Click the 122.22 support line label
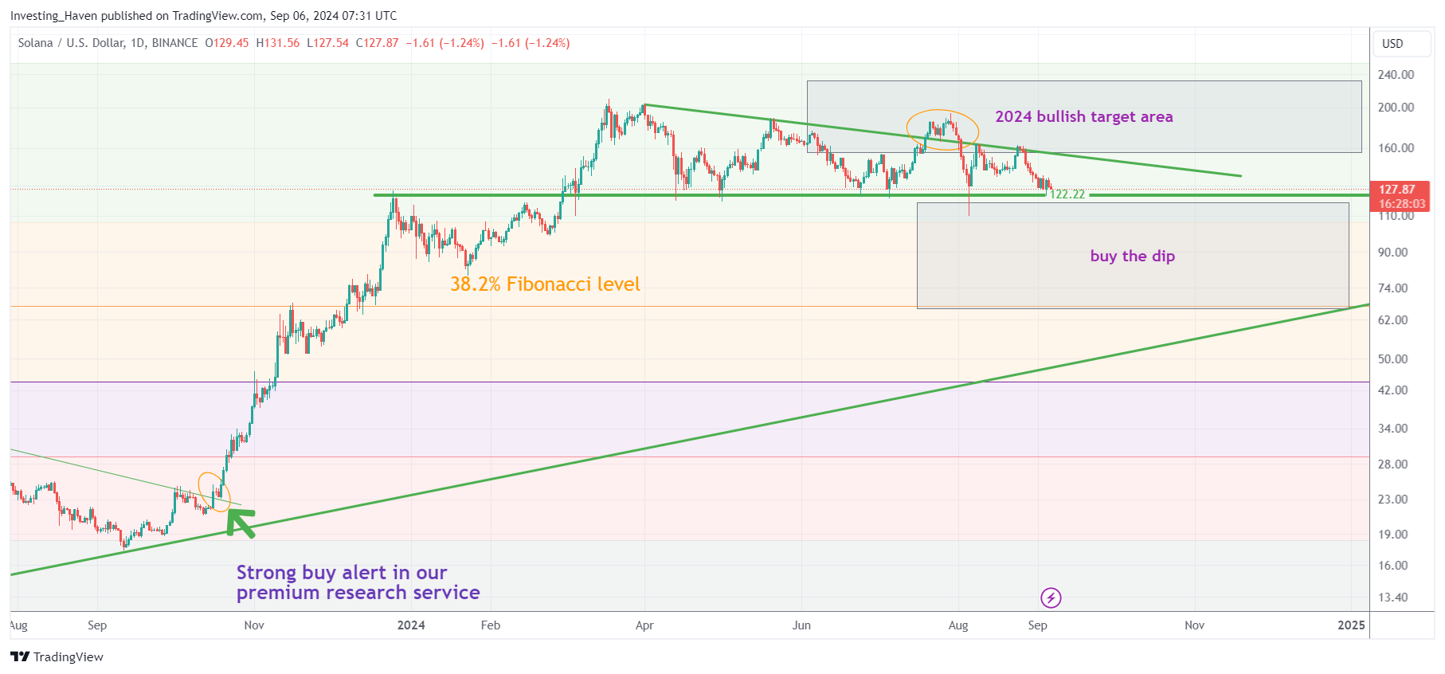Viewport: 1445px width, 674px height. (1067, 194)
